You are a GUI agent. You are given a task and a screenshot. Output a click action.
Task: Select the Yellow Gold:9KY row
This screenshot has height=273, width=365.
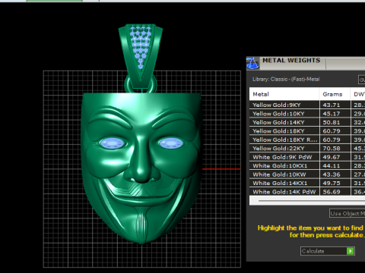[x=307, y=105]
